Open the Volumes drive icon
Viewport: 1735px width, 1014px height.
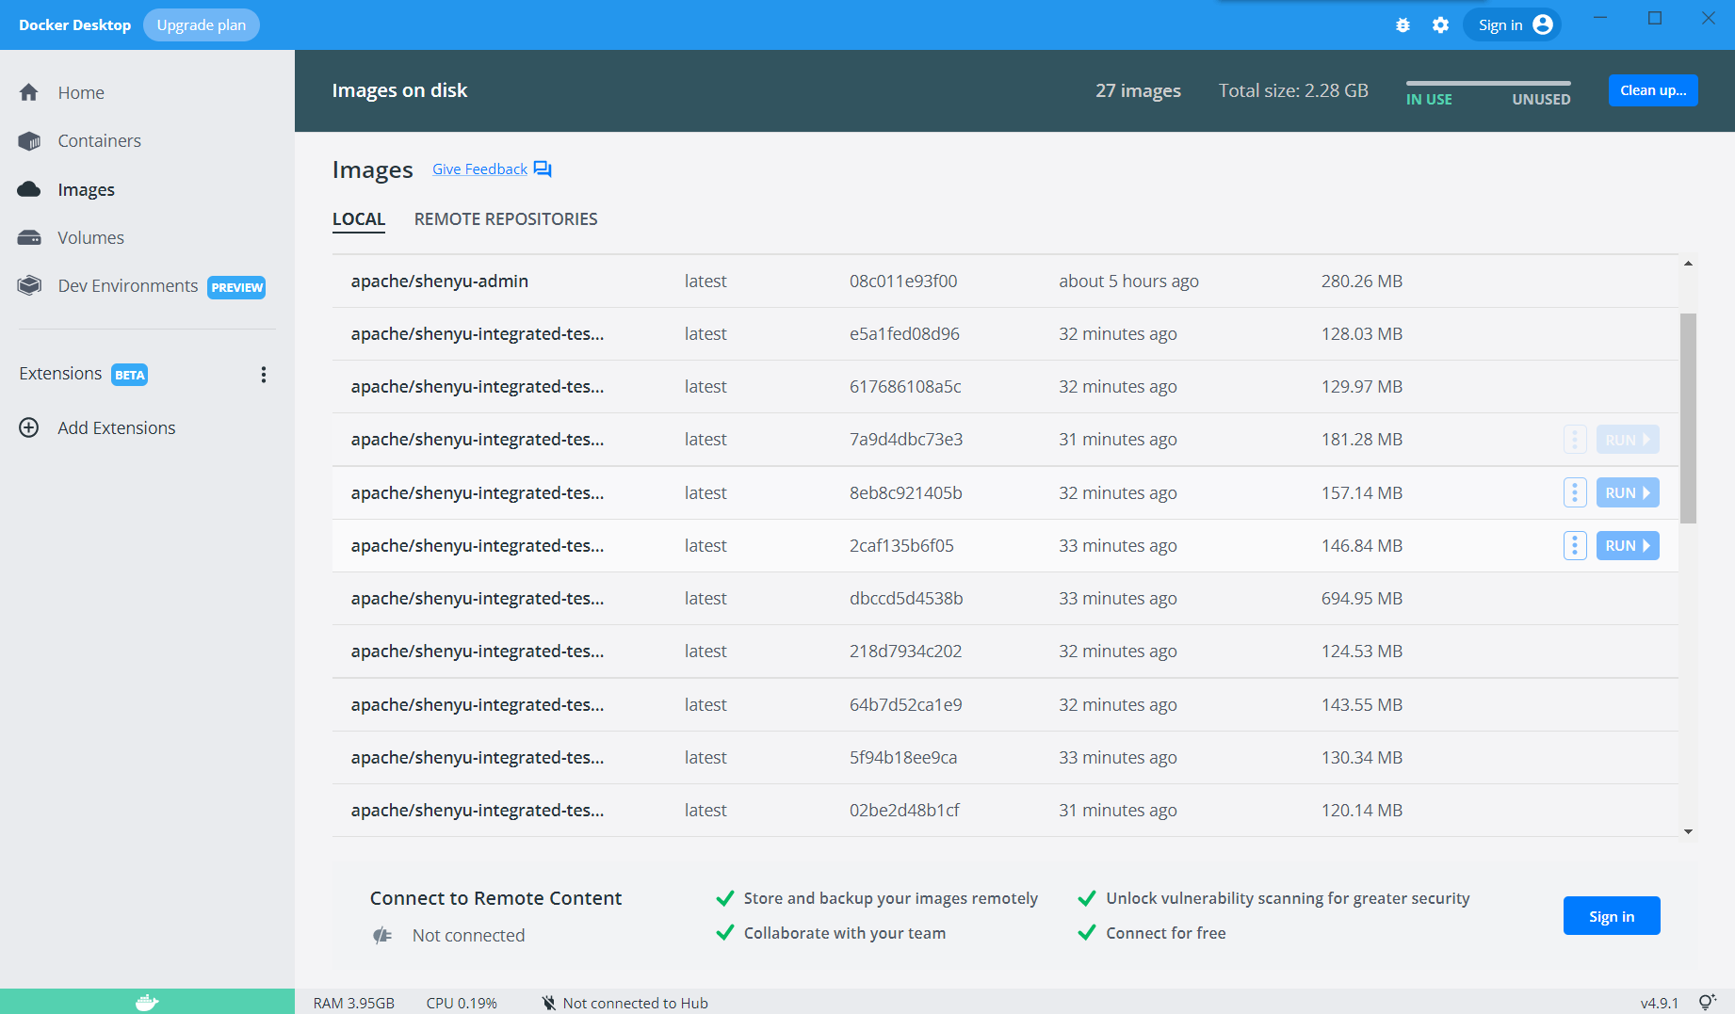pyautogui.click(x=29, y=237)
